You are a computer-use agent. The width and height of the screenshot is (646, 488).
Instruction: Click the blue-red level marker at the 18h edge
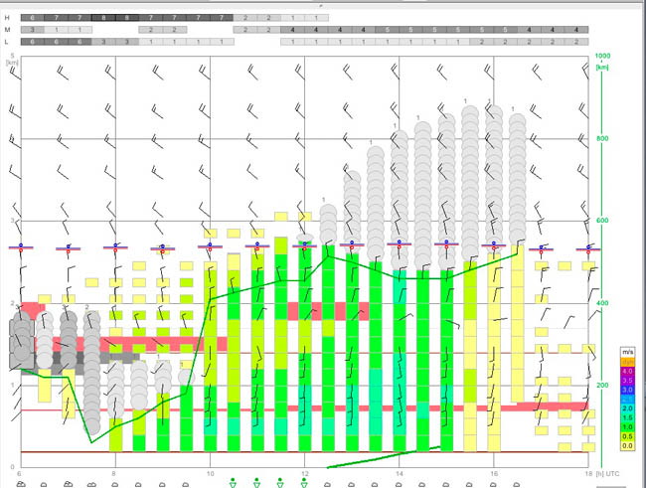(x=588, y=248)
